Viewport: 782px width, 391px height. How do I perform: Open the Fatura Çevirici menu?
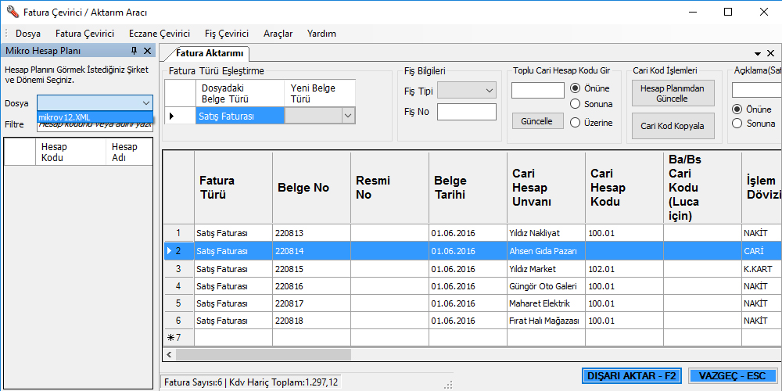84,34
